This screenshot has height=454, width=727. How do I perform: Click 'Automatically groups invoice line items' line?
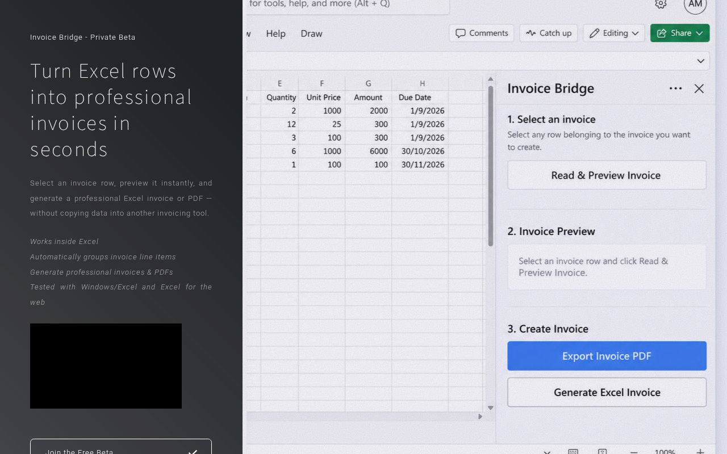(103, 257)
